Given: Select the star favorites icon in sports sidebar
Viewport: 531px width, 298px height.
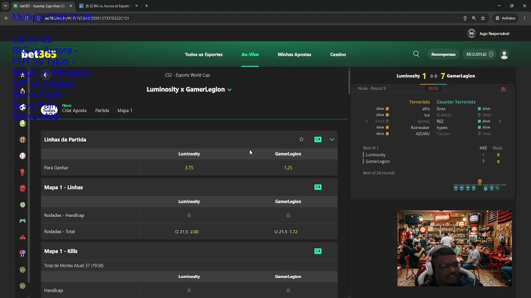Looking at the screenshot, I should pyautogui.click(x=22, y=75).
